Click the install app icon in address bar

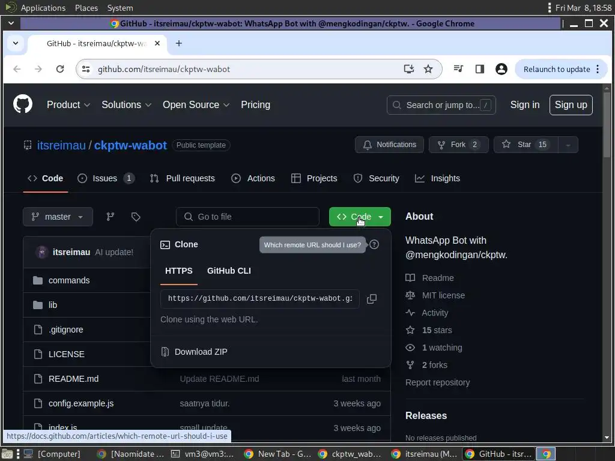click(408, 69)
